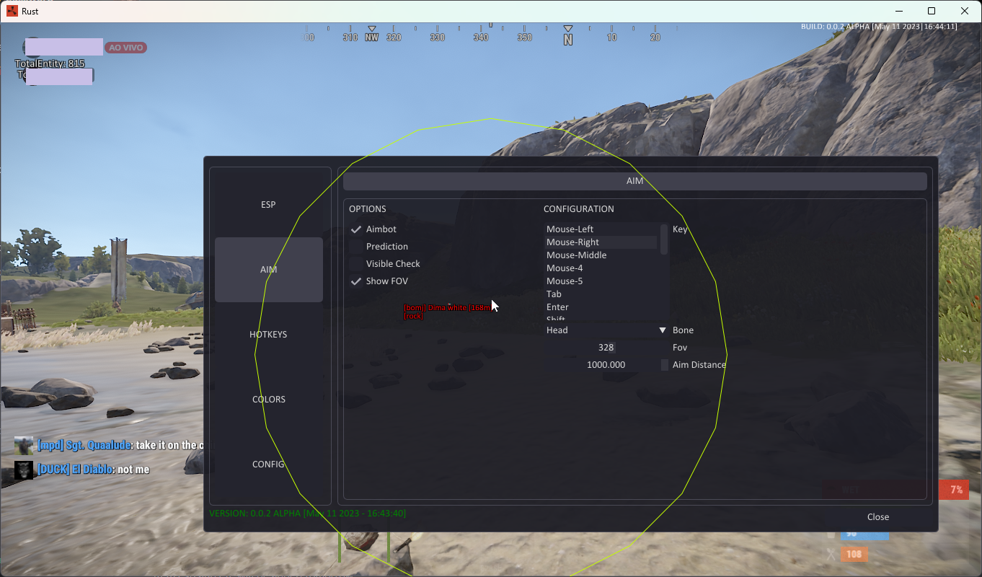Switch to the ESP tab
982x577 pixels.
pyautogui.click(x=268, y=204)
